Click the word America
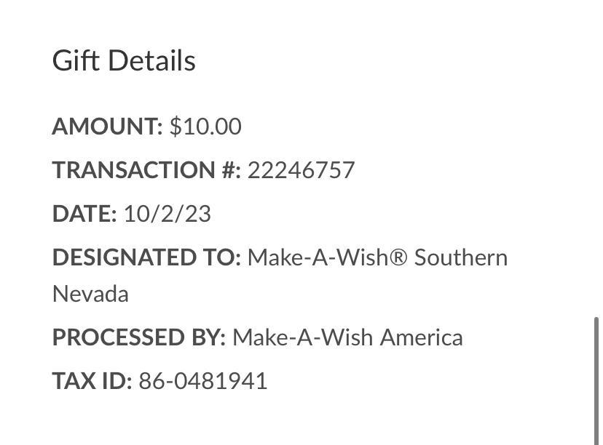The width and height of the screenshot is (603, 445). point(422,337)
